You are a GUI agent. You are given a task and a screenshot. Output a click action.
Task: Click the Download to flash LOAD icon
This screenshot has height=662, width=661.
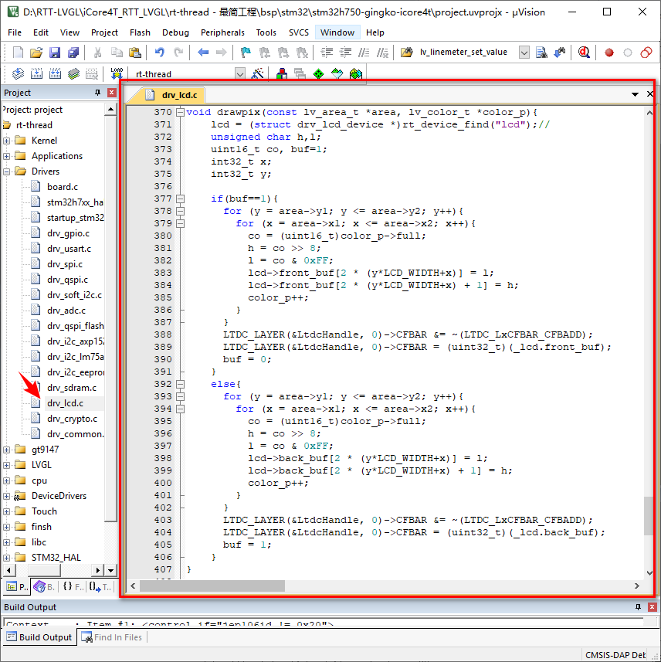click(117, 74)
